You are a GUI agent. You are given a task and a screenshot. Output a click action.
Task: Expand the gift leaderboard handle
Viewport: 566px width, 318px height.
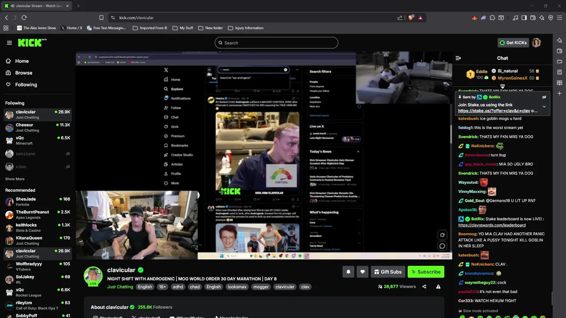coord(502,86)
